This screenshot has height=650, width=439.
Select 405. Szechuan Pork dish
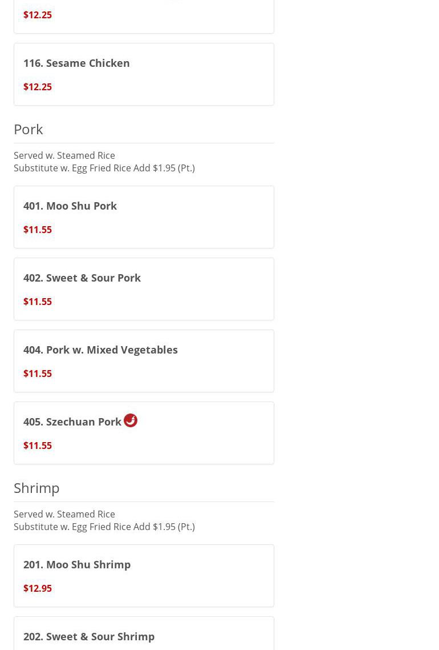(72, 422)
